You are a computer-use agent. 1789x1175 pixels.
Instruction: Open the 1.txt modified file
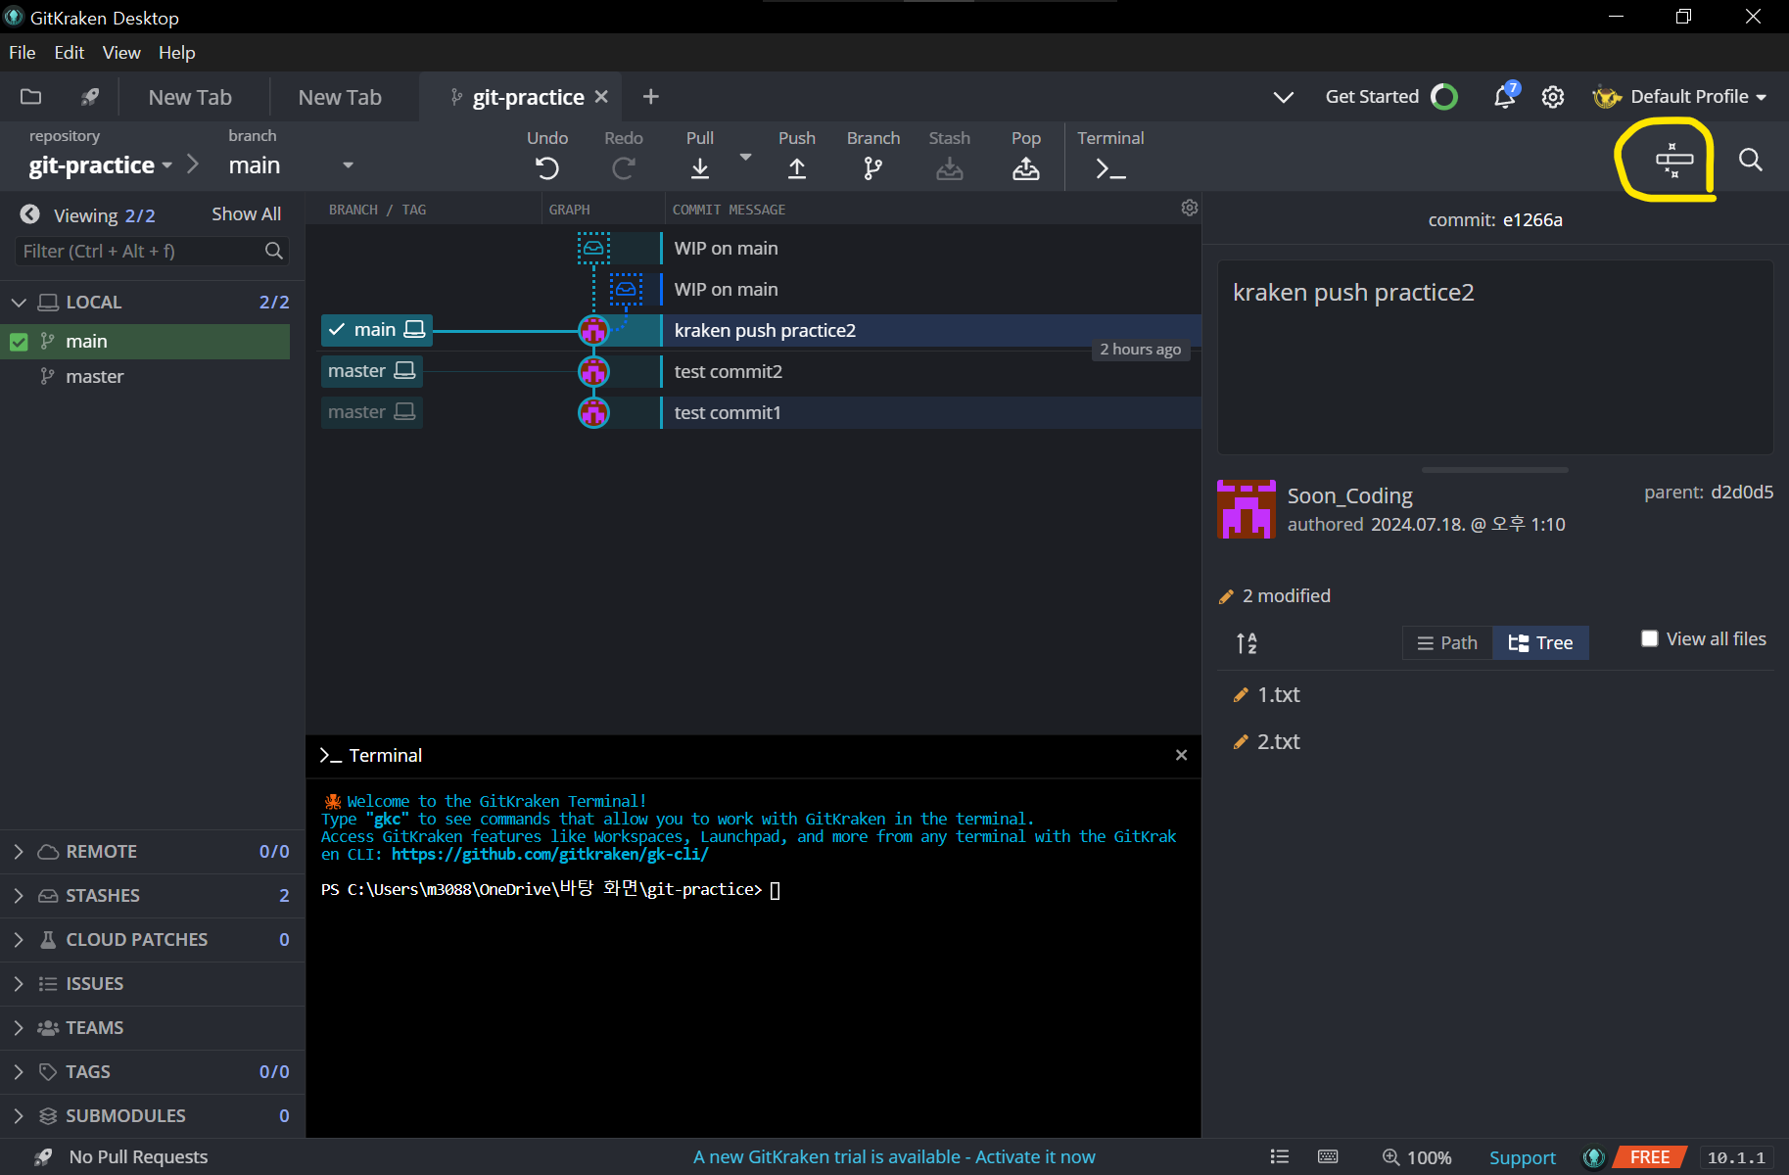[x=1278, y=695]
